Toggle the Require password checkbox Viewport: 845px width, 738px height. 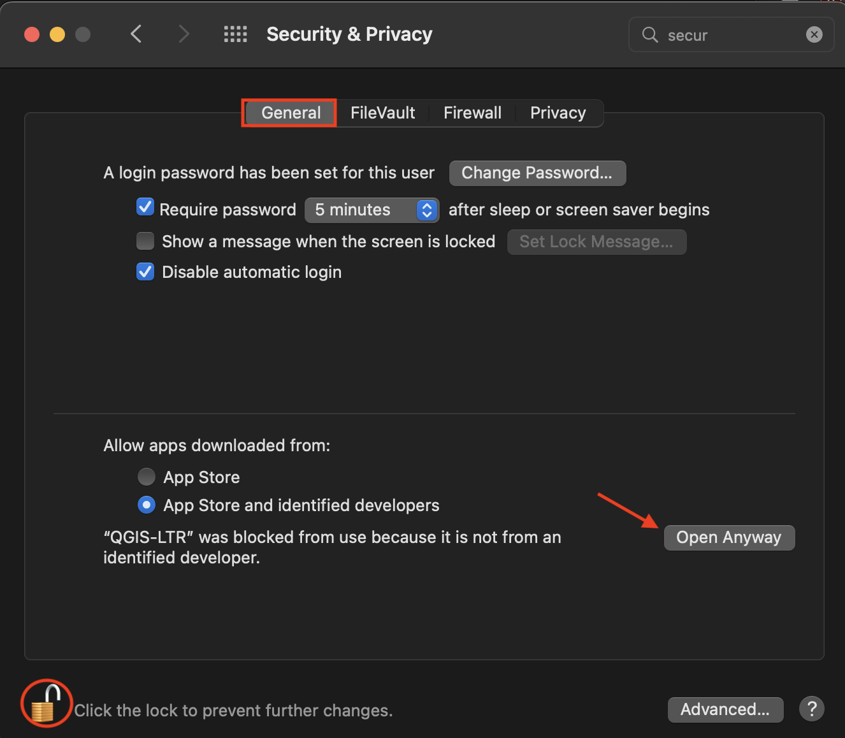[145, 207]
